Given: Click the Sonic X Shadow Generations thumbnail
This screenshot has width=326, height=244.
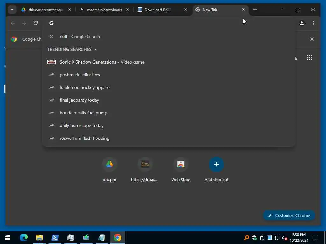Looking at the screenshot, I should 51,62.
